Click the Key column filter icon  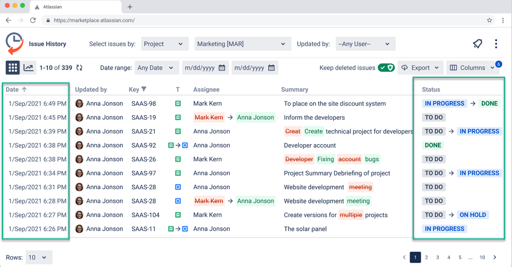click(x=144, y=90)
